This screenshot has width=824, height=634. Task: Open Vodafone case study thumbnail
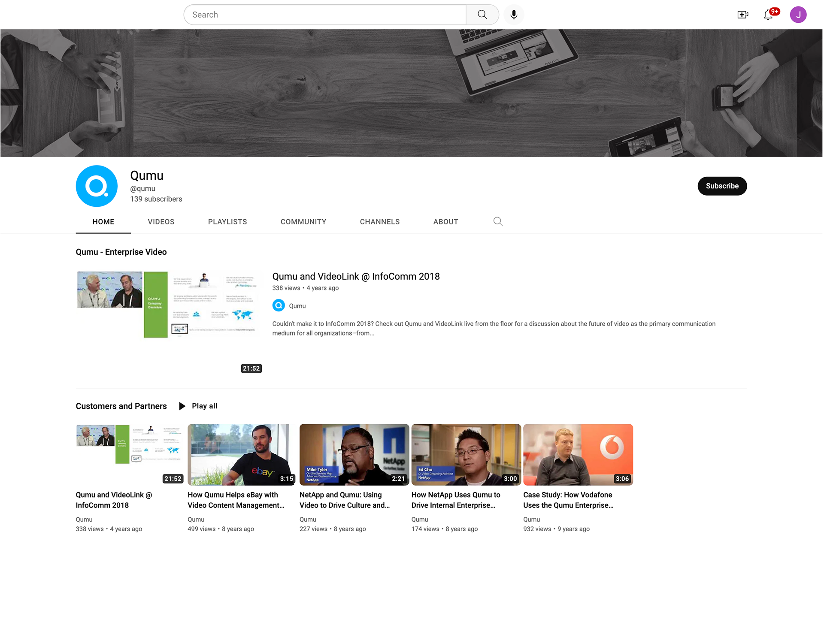578,455
